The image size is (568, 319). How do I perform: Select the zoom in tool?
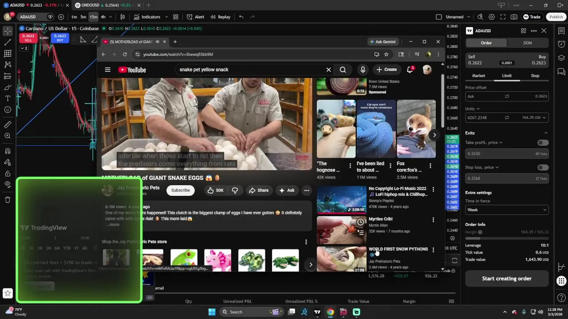[x=8, y=136]
